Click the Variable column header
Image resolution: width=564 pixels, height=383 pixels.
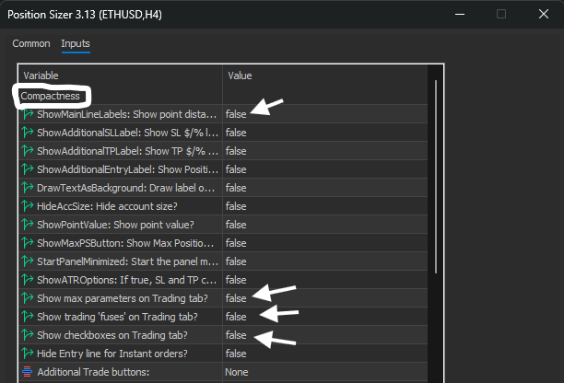click(41, 75)
